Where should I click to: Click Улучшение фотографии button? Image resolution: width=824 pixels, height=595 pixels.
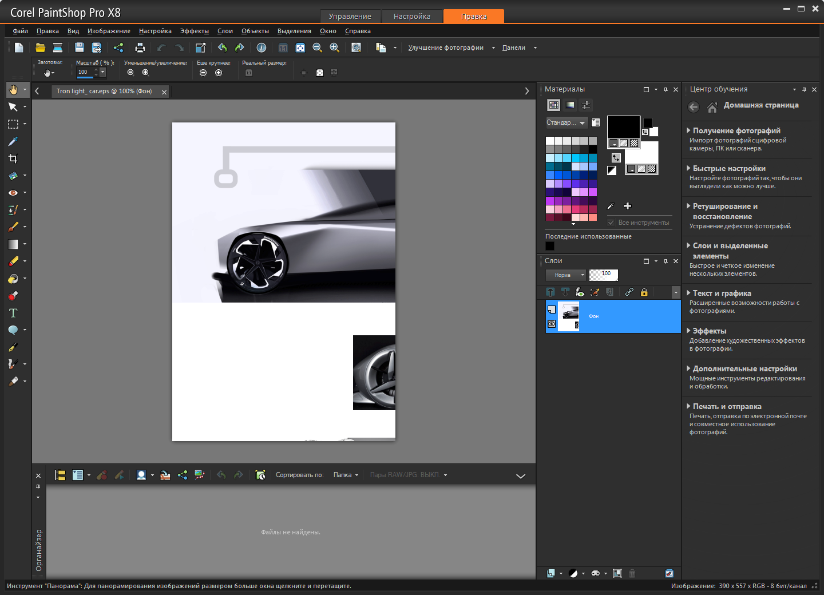coord(446,47)
